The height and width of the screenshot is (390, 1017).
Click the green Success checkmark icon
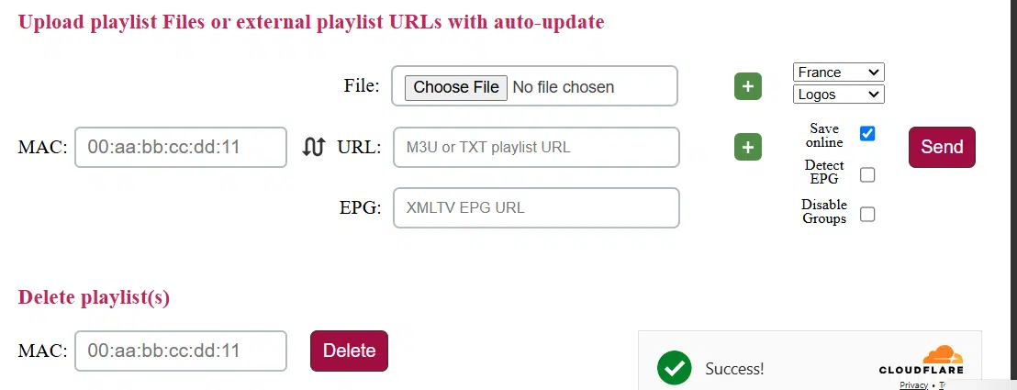tap(674, 368)
